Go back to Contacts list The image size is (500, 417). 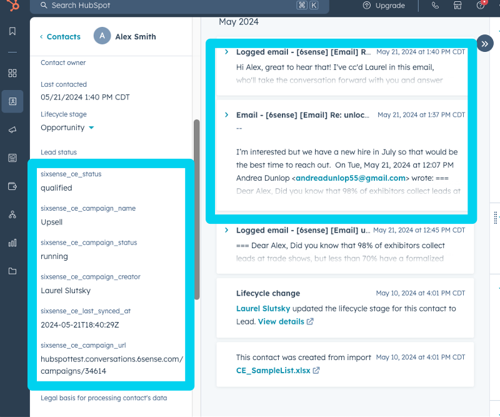[x=60, y=37]
